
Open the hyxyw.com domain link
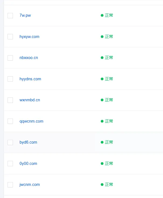[x=29, y=37]
